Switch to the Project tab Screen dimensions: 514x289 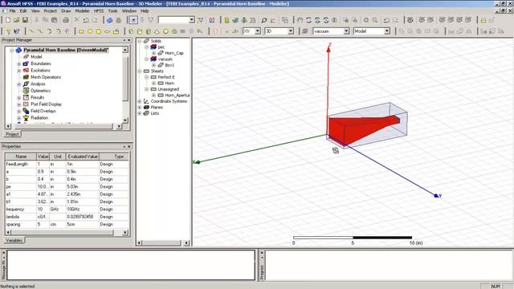[x=12, y=134]
